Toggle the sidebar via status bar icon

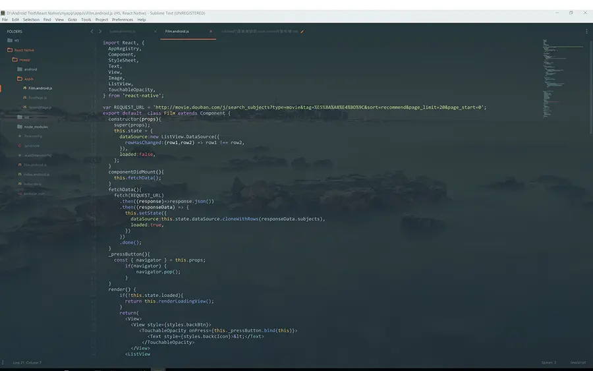tap(3, 362)
